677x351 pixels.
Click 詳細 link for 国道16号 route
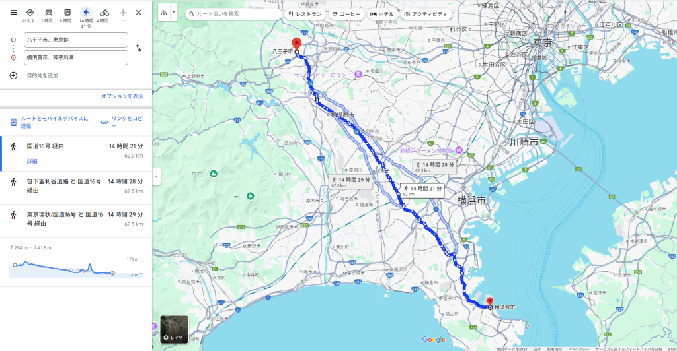tap(32, 161)
